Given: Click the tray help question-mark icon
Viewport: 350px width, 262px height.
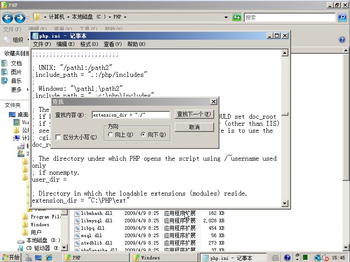Looking at the screenshot, I should pyautogui.click(x=287, y=258).
